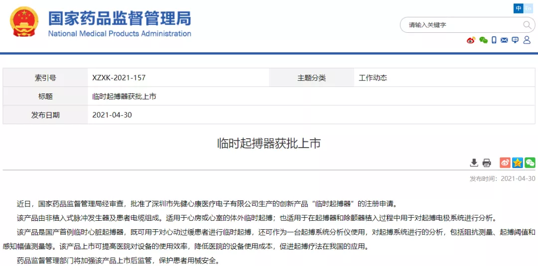Click the print icon below the title

(487, 163)
